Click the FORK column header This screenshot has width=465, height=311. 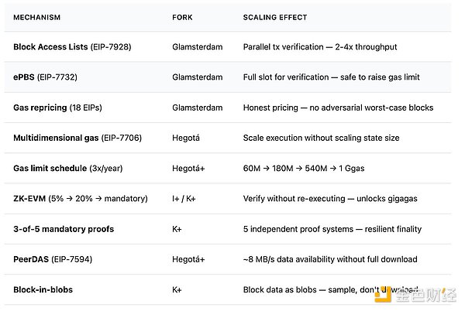point(182,17)
